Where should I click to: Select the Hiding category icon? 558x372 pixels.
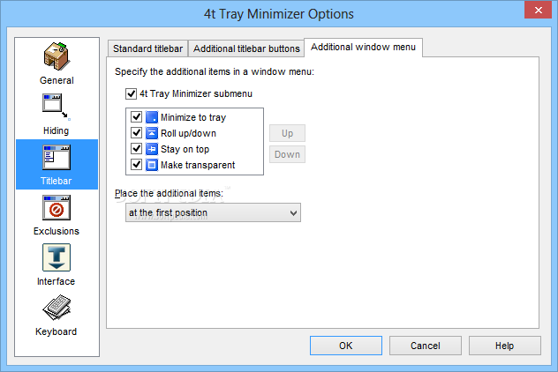(57, 108)
